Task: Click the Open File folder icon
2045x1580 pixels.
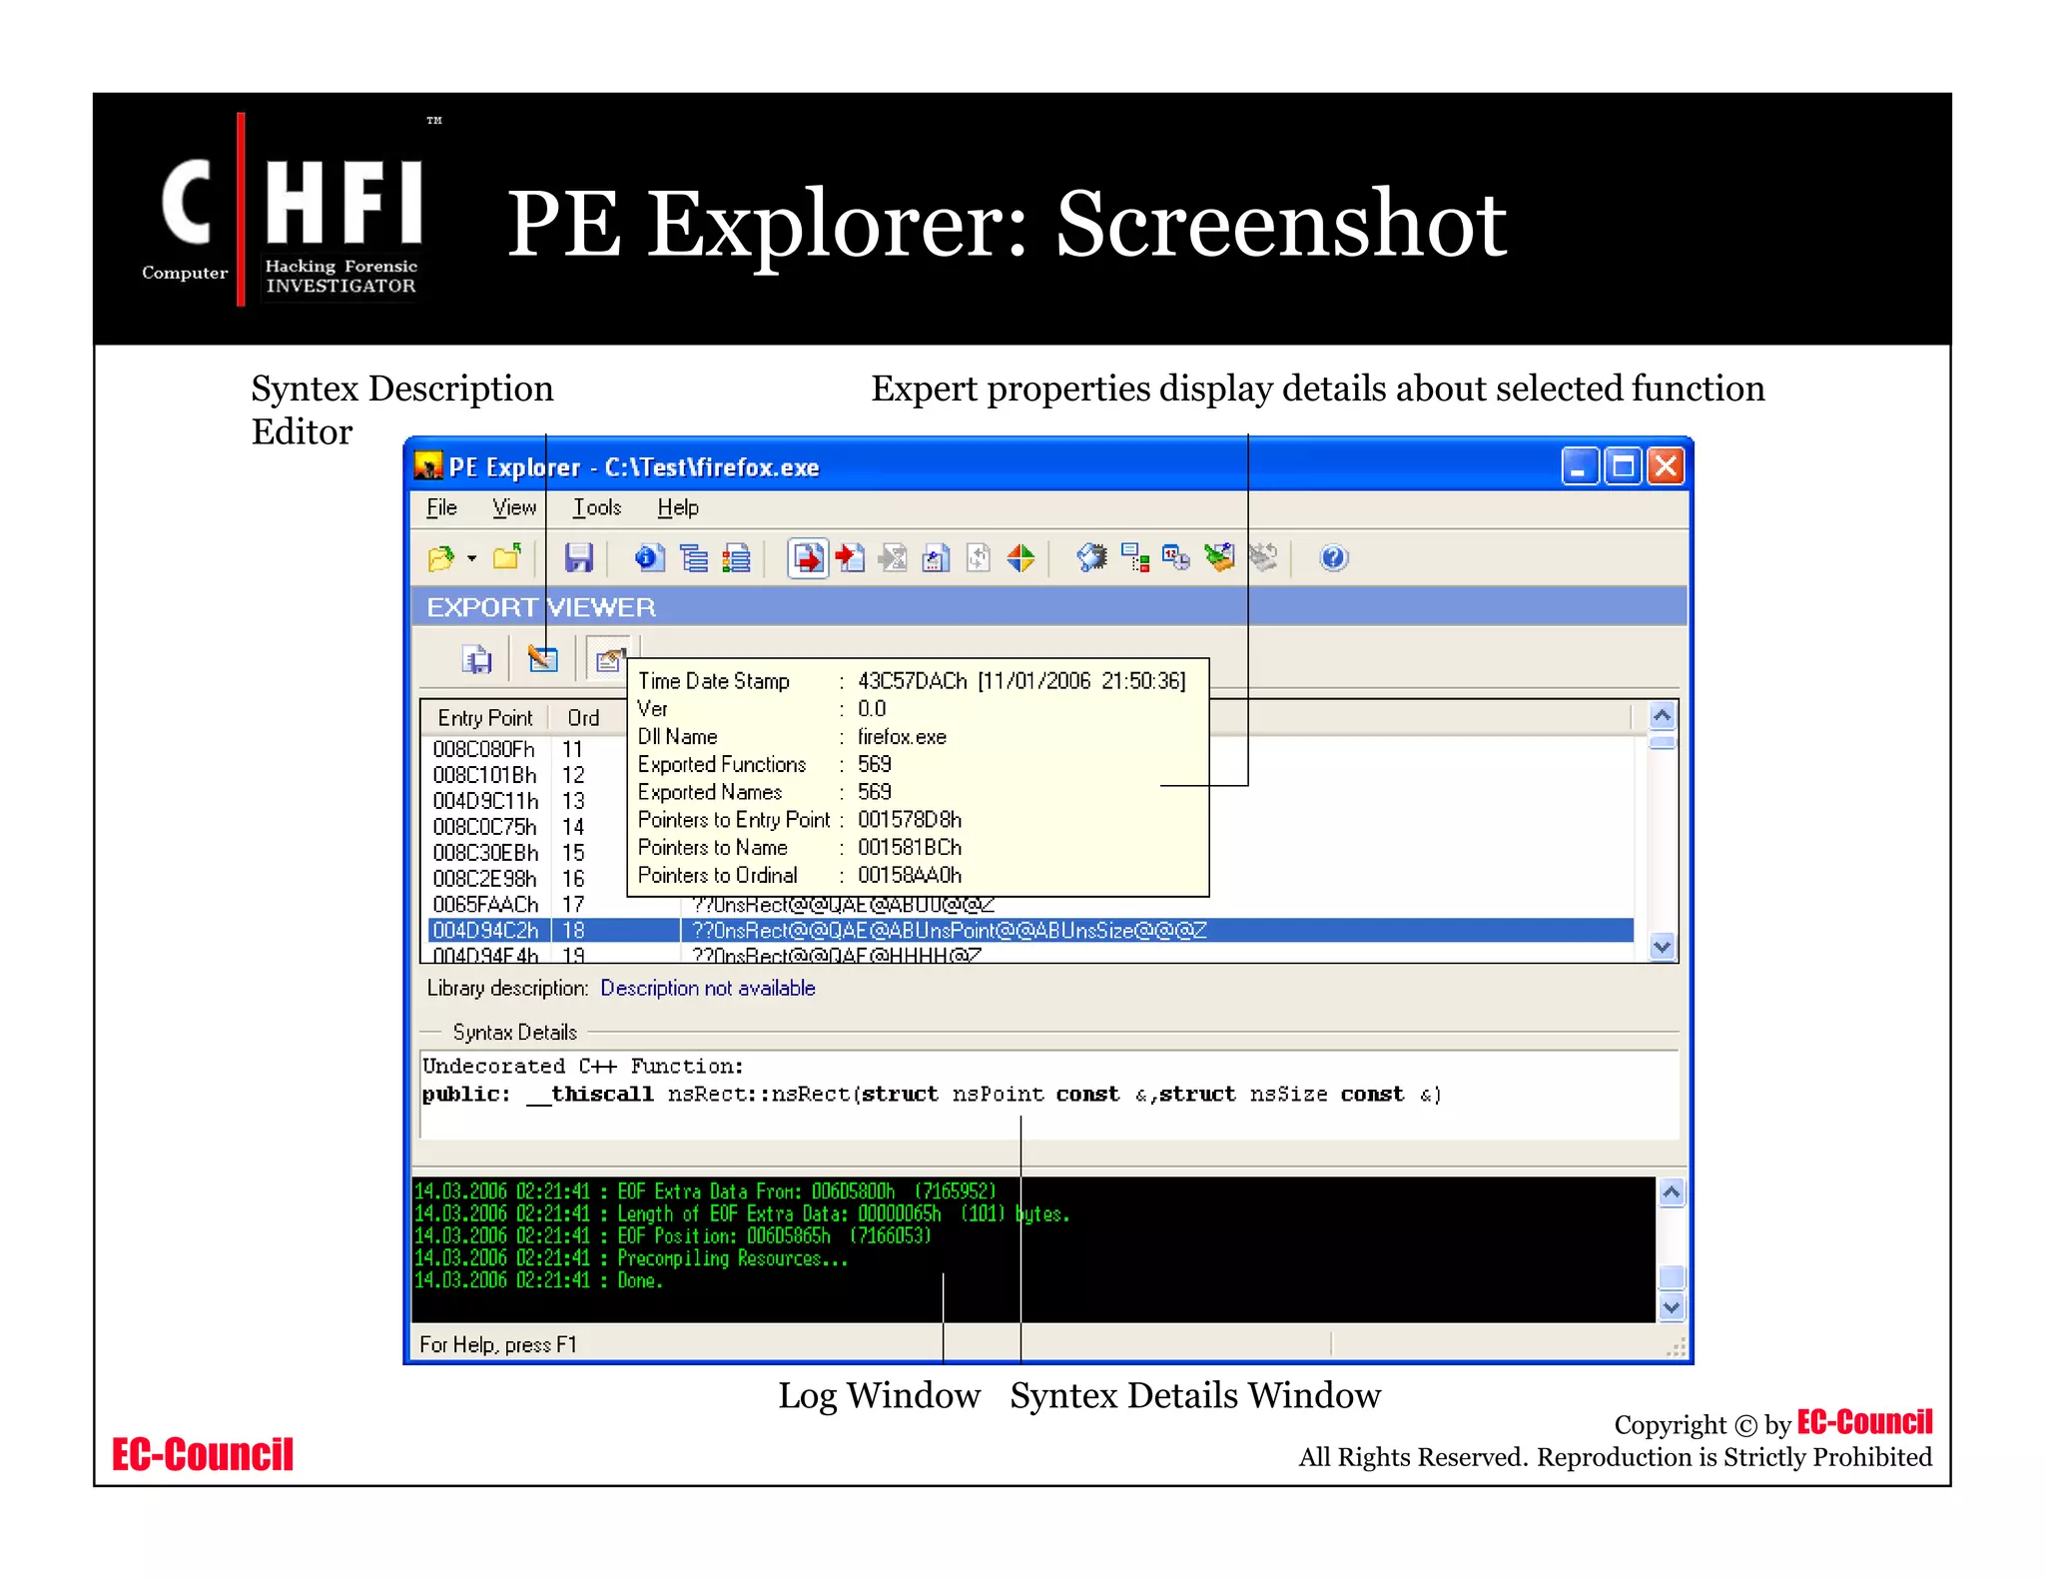Action: [x=440, y=558]
